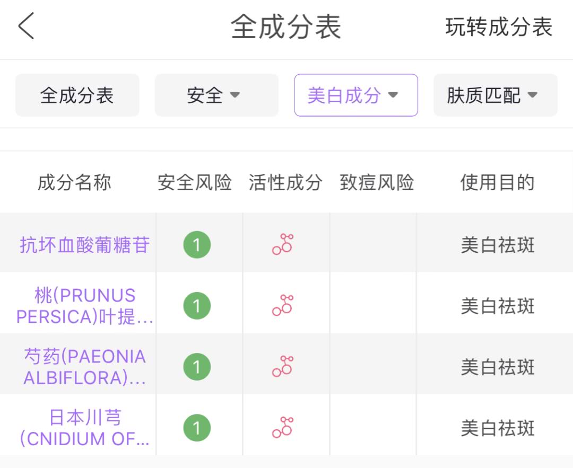Tap the back arrow icon
Viewport: 573px width, 468px height.
click(x=26, y=27)
